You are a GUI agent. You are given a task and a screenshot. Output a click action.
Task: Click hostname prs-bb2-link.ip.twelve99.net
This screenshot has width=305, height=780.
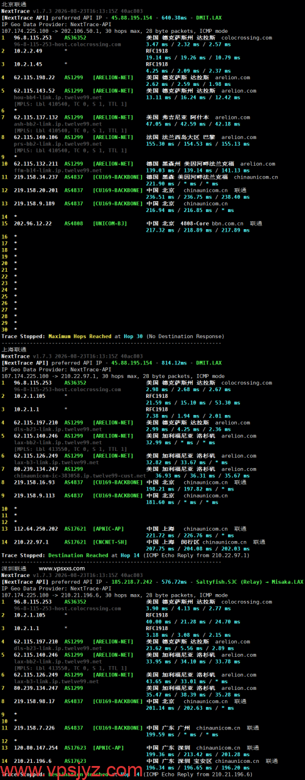click(58, 144)
